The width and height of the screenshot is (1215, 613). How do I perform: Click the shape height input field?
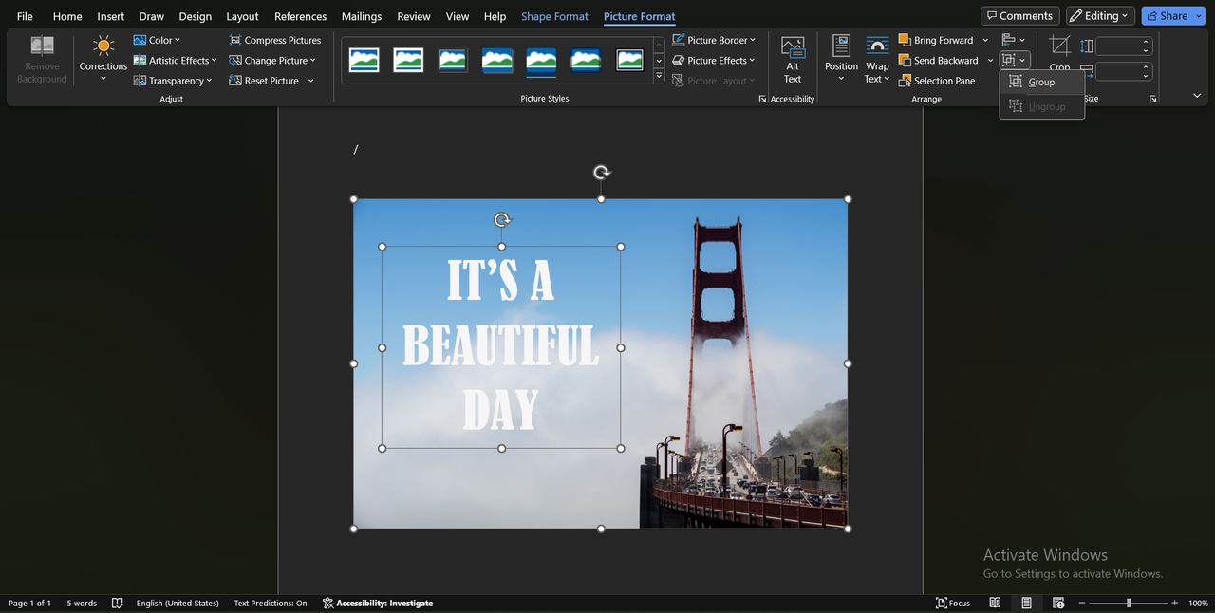point(1118,46)
